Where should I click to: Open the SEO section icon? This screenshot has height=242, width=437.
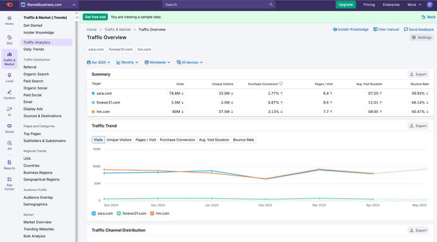pos(9,40)
